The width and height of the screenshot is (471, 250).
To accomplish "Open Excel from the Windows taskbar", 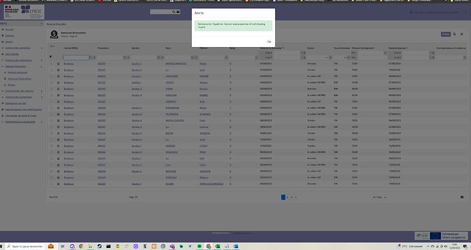I will (x=218, y=247).
